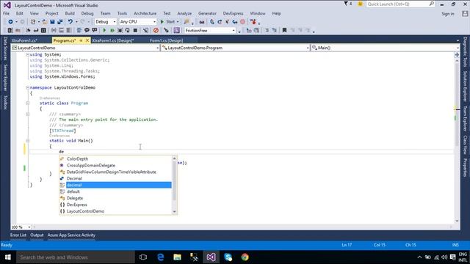The image size is (470, 264).
Task: Open the Server Explorer side panel
Action: [x=5, y=77]
